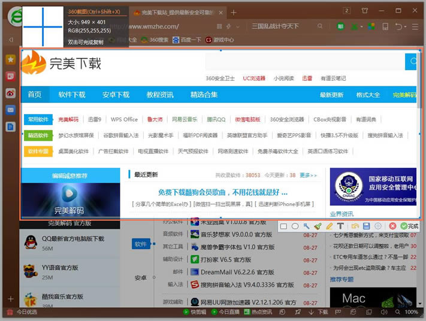Select the highlighter pencil tool
This screenshot has height=321, width=426.
[330, 226]
